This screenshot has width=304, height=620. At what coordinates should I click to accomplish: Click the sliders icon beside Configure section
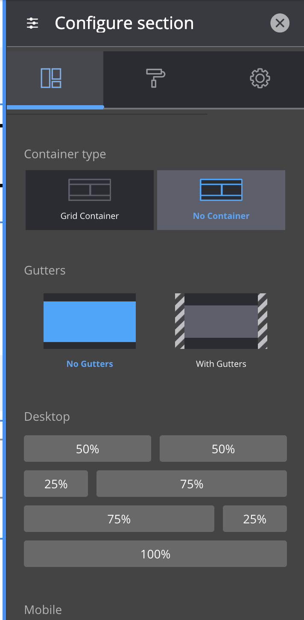click(x=32, y=23)
